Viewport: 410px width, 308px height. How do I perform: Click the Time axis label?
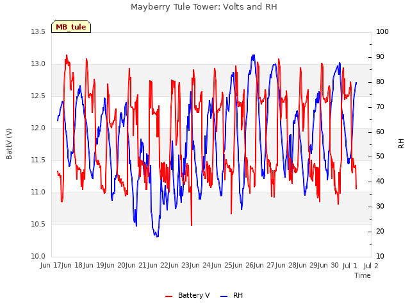(x=363, y=275)
